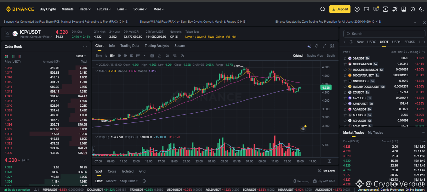Open the Futures dropdown menu

[104, 9]
